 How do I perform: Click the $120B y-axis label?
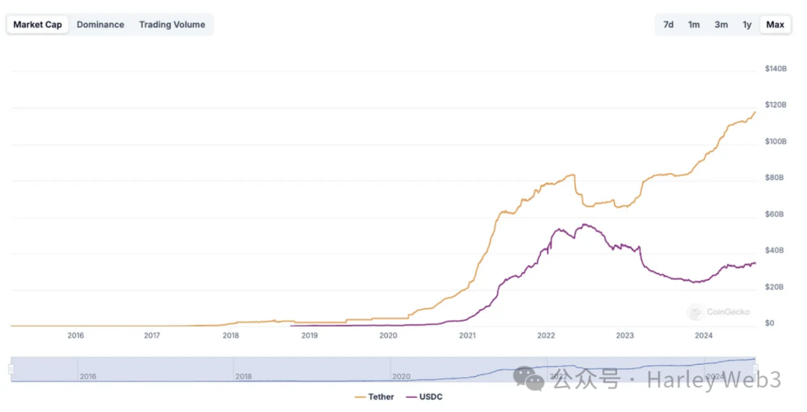coord(776,105)
